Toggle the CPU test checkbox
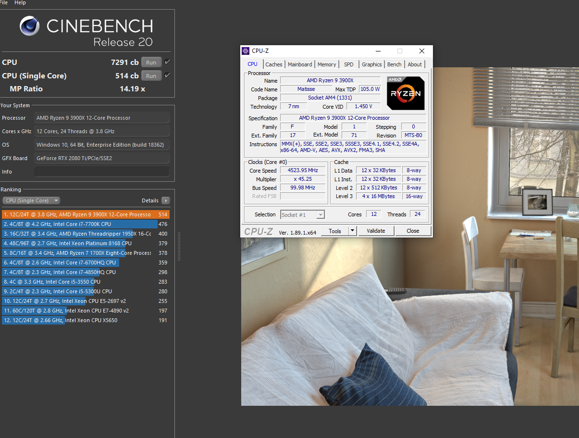 coord(167,62)
